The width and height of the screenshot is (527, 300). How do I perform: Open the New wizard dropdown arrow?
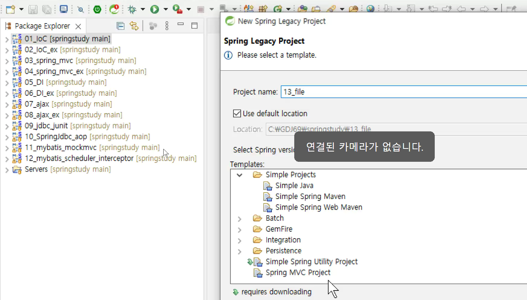coord(21,9)
